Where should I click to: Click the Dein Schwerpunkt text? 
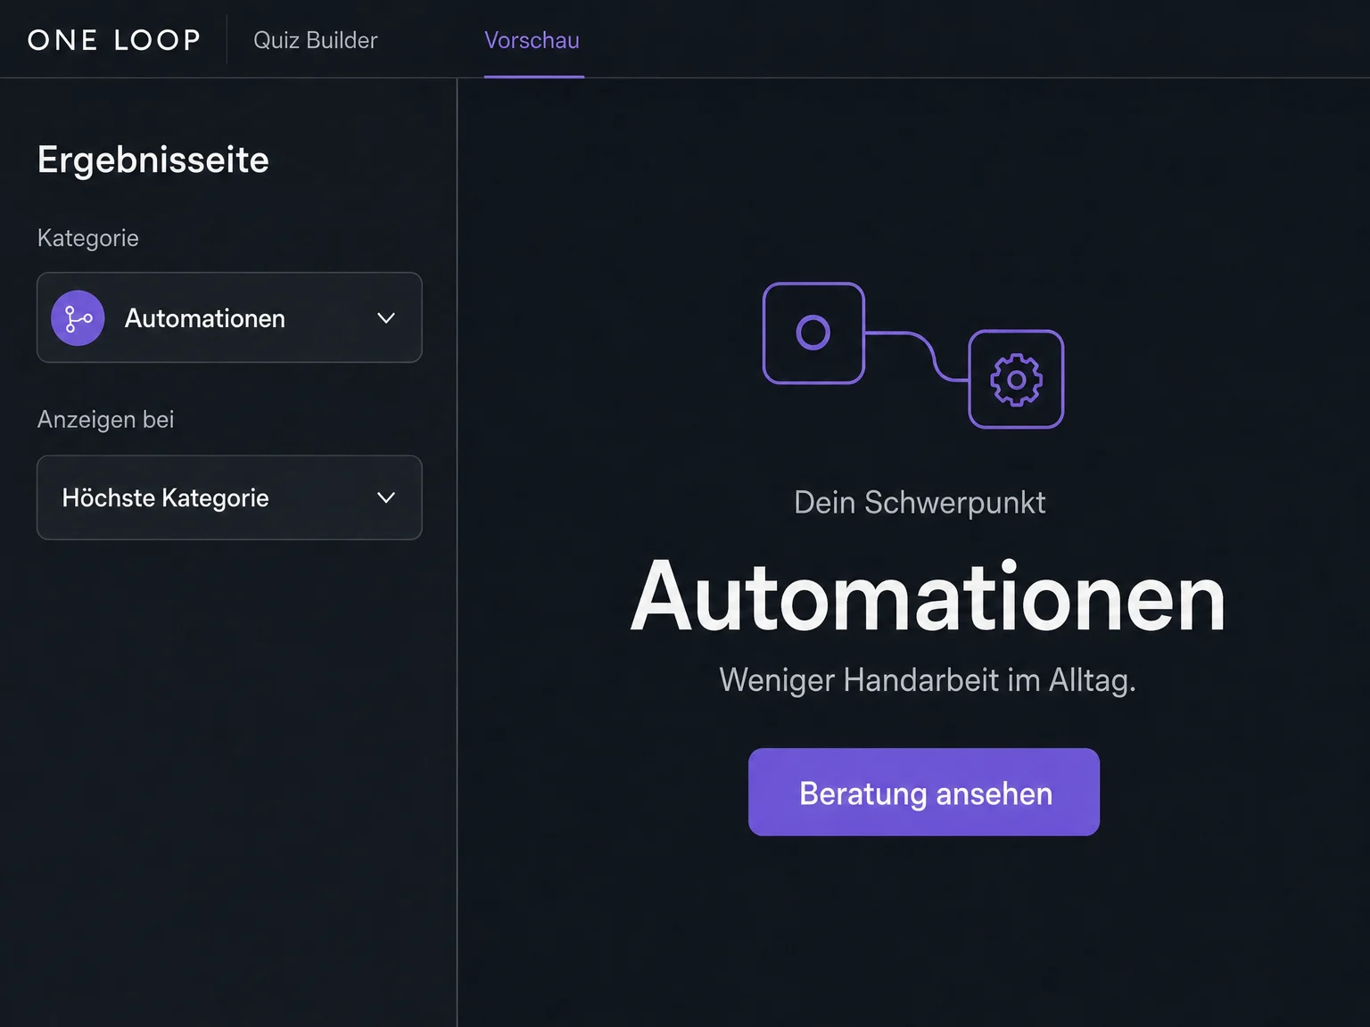point(920,503)
